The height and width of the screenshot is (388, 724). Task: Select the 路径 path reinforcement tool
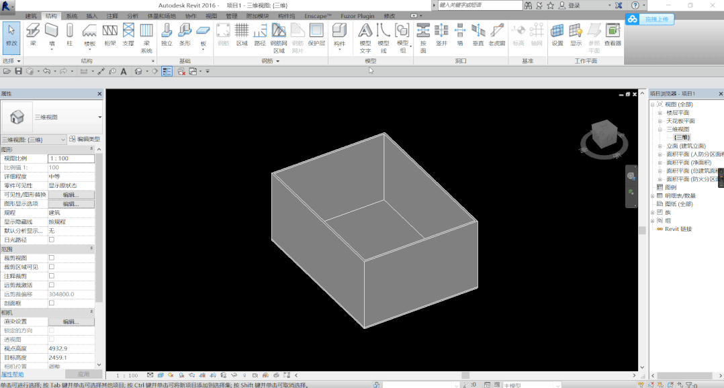[x=260, y=35]
